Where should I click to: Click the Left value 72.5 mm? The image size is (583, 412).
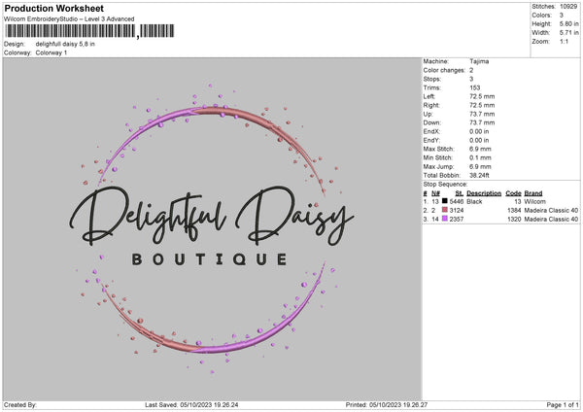tap(482, 96)
